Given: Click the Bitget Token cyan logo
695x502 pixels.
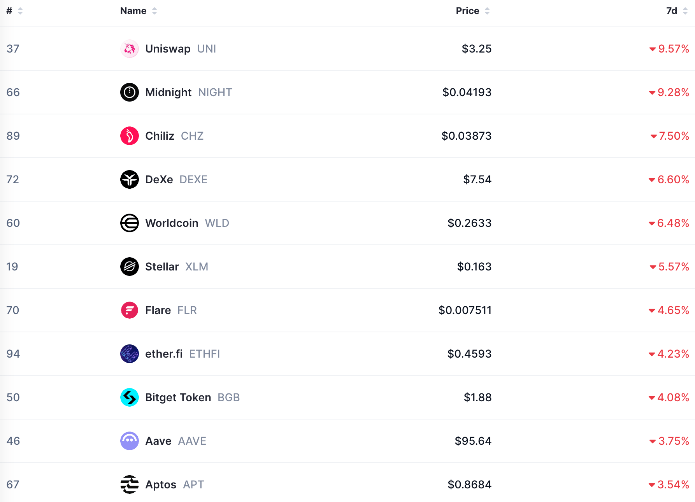Looking at the screenshot, I should point(130,397).
